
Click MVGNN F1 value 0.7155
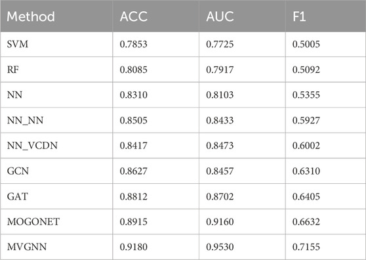coord(306,247)
